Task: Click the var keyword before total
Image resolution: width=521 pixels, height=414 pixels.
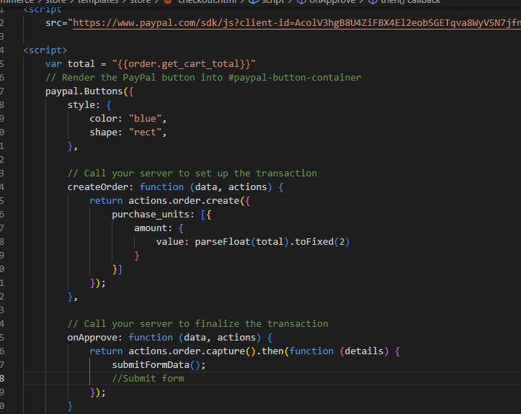Action: (x=53, y=64)
